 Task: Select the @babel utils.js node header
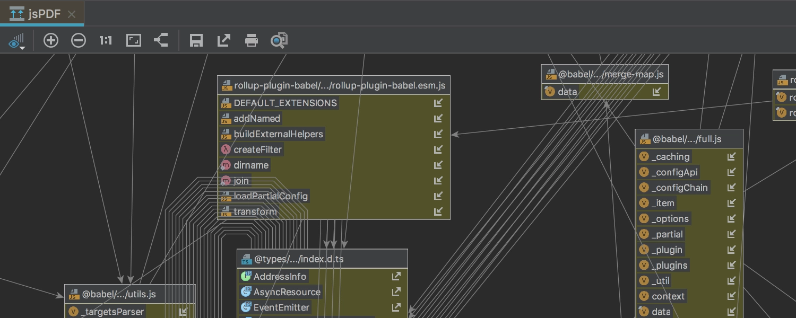[130, 294]
